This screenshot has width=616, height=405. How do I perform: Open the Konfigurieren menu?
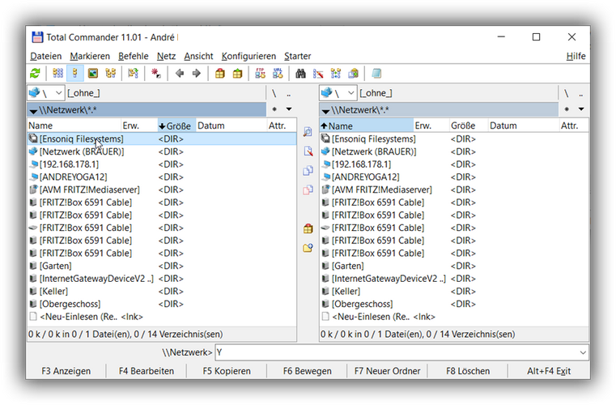click(x=249, y=56)
